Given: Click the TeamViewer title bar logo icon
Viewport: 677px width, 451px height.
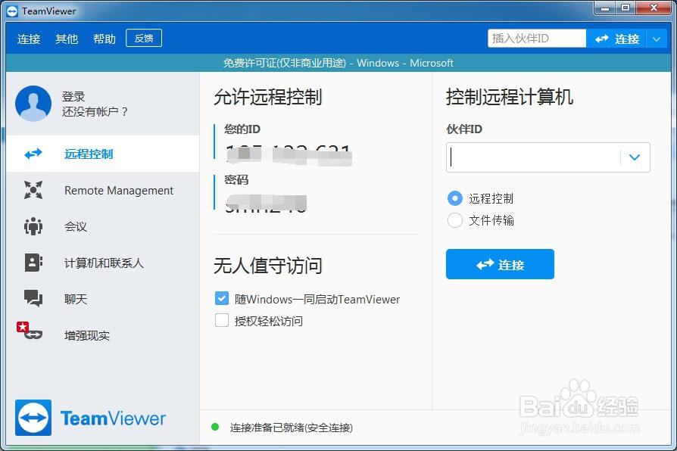Looking at the screenshot, I should [12, 11].
